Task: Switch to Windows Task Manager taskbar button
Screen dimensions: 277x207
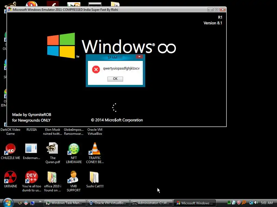Action: pyautogui.click(x=65, y=203)
